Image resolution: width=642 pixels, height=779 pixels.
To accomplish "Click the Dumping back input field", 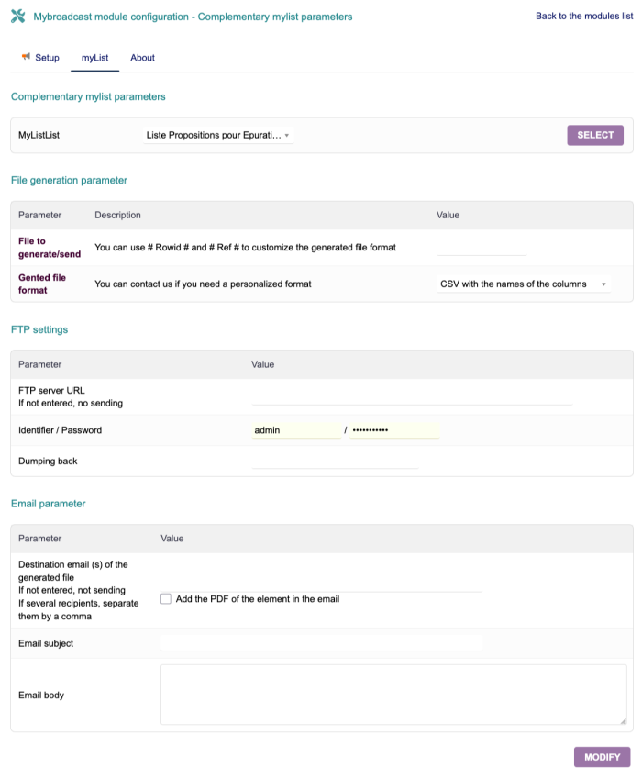I will tap(334, 462).
